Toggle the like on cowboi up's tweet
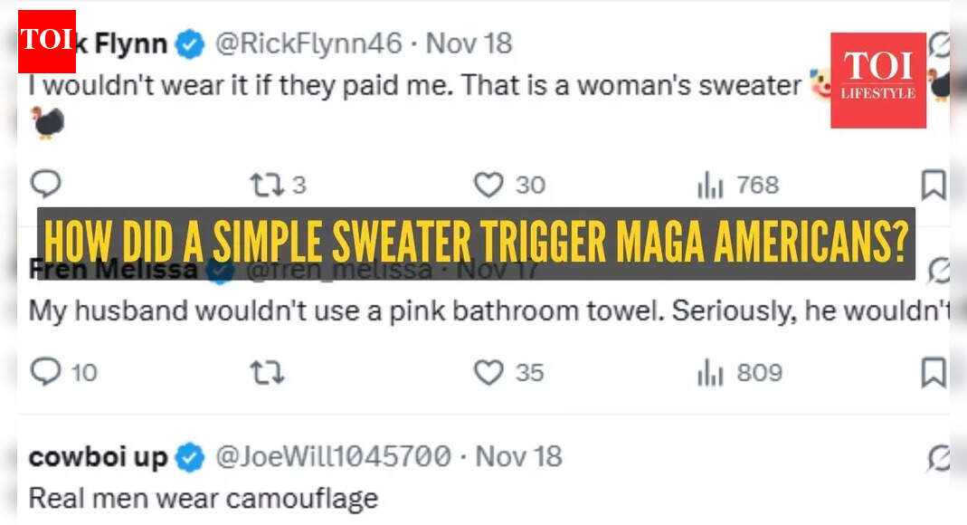This screenshot has height=525, width=967. tap(493, 520)
